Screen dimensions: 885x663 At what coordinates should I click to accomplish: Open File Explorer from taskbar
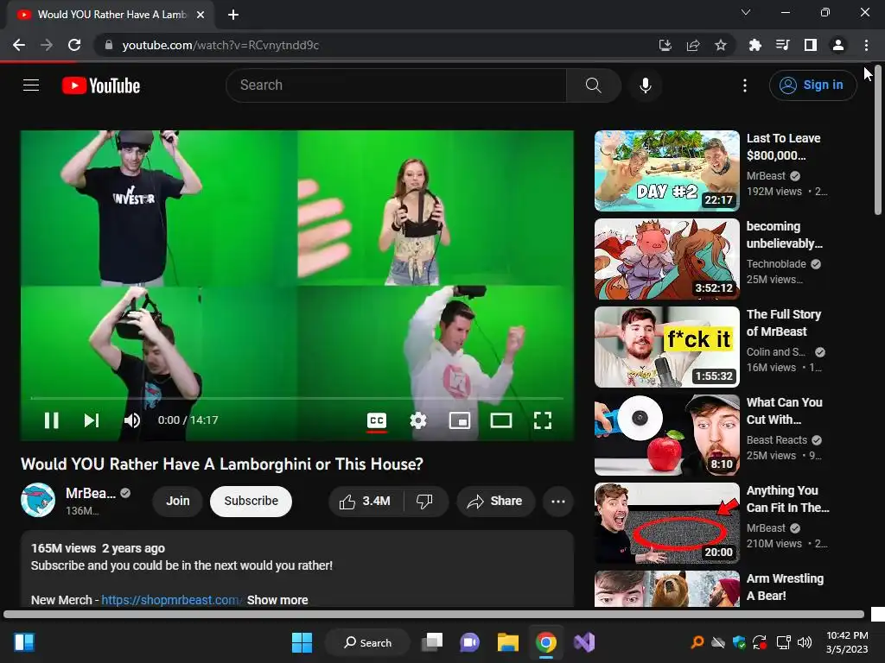pyautogui.click(x=508, y=642)
